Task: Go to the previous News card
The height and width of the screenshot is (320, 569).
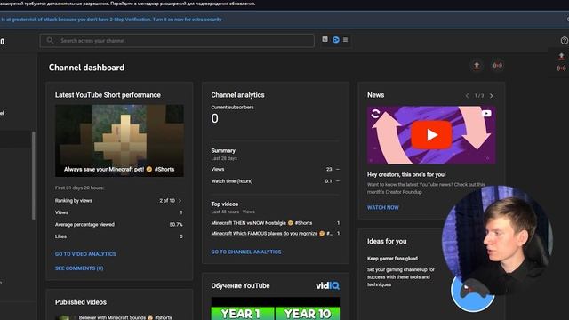Action: (467, 96)
